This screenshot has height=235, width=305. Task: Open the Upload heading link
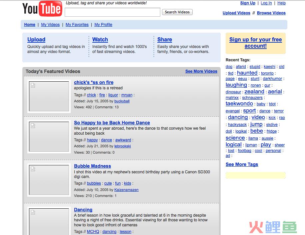point(36,39)
